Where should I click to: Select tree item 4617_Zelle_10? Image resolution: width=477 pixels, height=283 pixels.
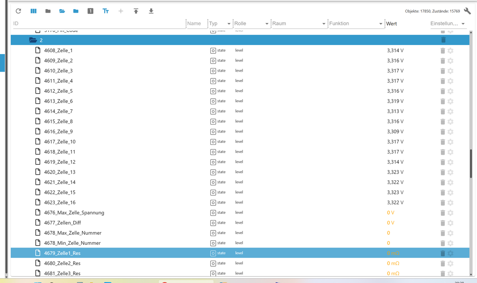click(60, 142)
